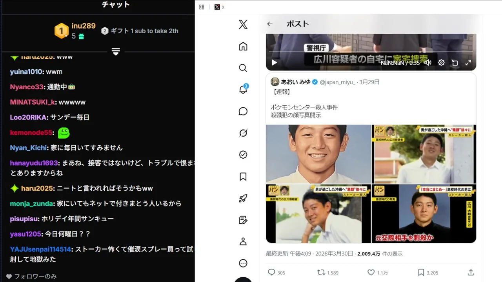502x282 pixels.
Task: Bookmark the post showing 3,205 saves
Action: click(x=428, y=272)
